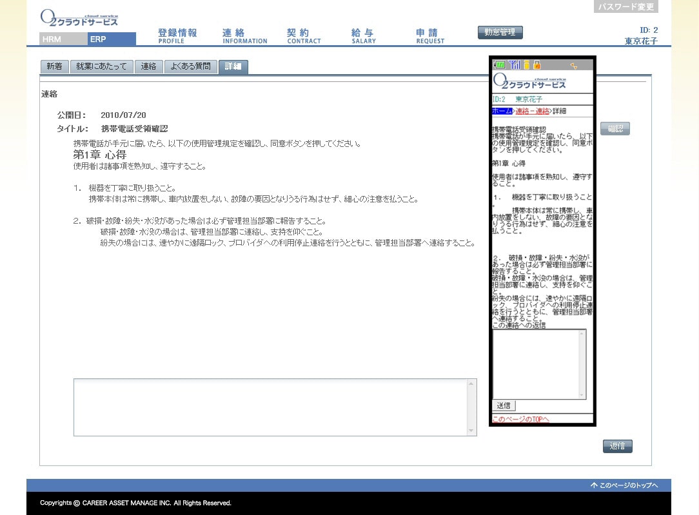
Task: Click the padlock icon in phone status bar
Action: [x=537, y=65]
